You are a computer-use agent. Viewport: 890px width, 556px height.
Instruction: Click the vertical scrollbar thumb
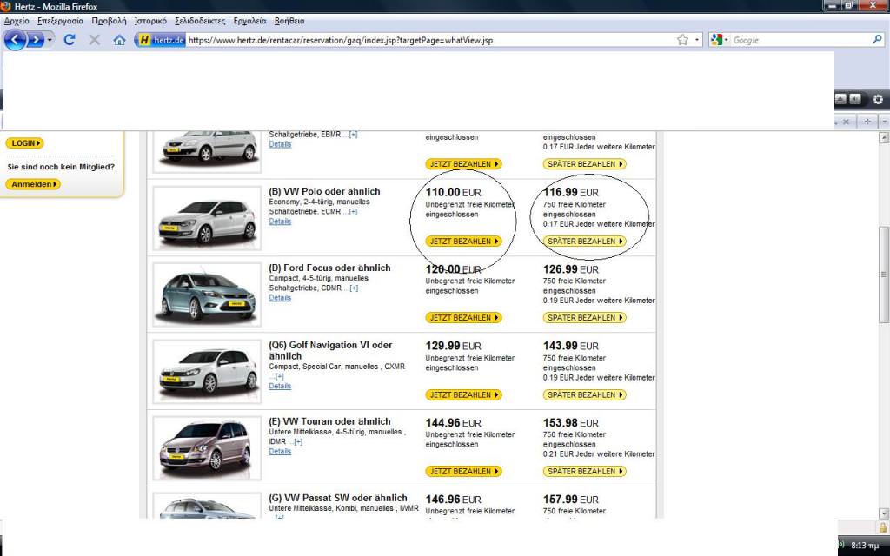coord(884,275)
